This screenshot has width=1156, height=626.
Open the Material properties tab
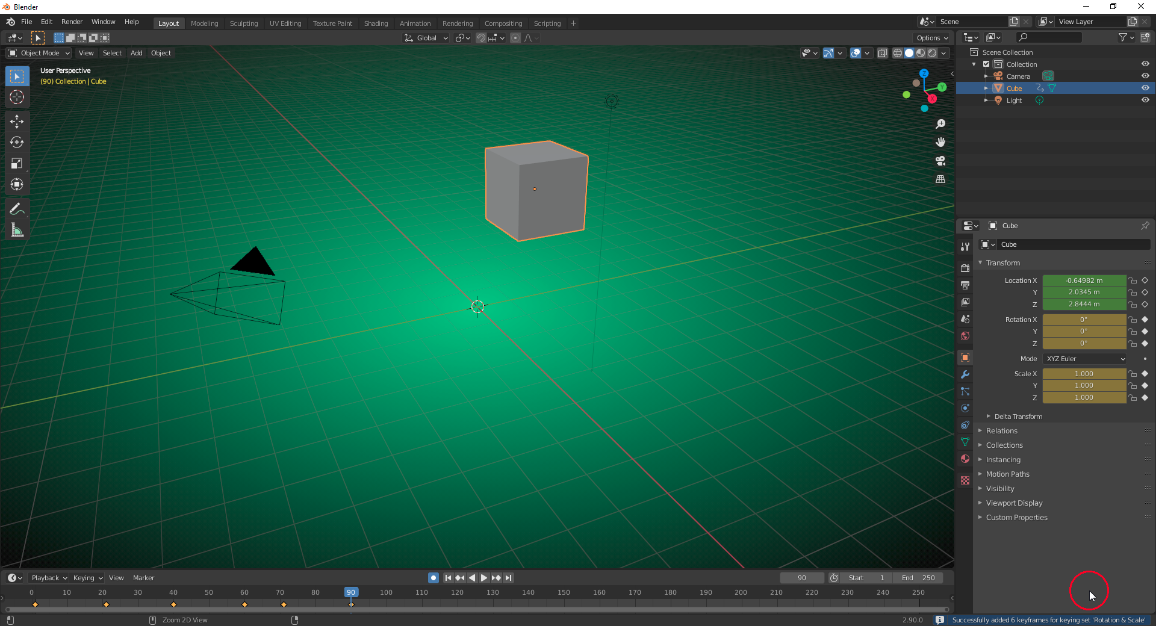pyautogui.click(x=965, y=459)
